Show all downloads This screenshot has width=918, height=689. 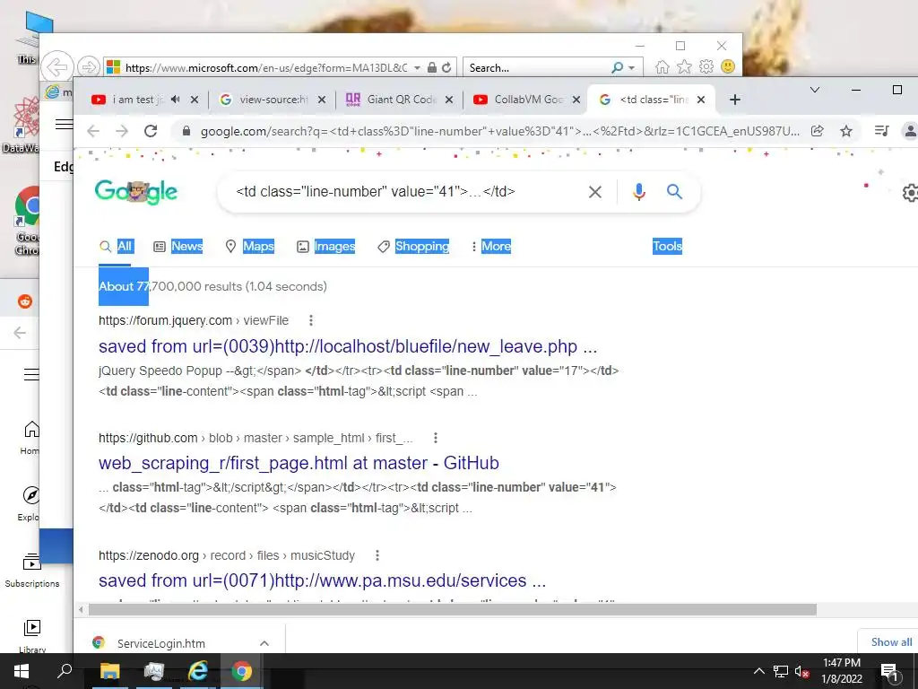click(891, 642)
